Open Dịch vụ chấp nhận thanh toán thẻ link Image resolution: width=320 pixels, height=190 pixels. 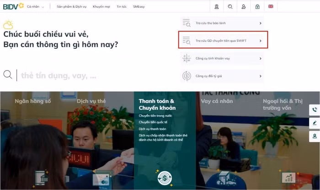[x=163, y=137]
